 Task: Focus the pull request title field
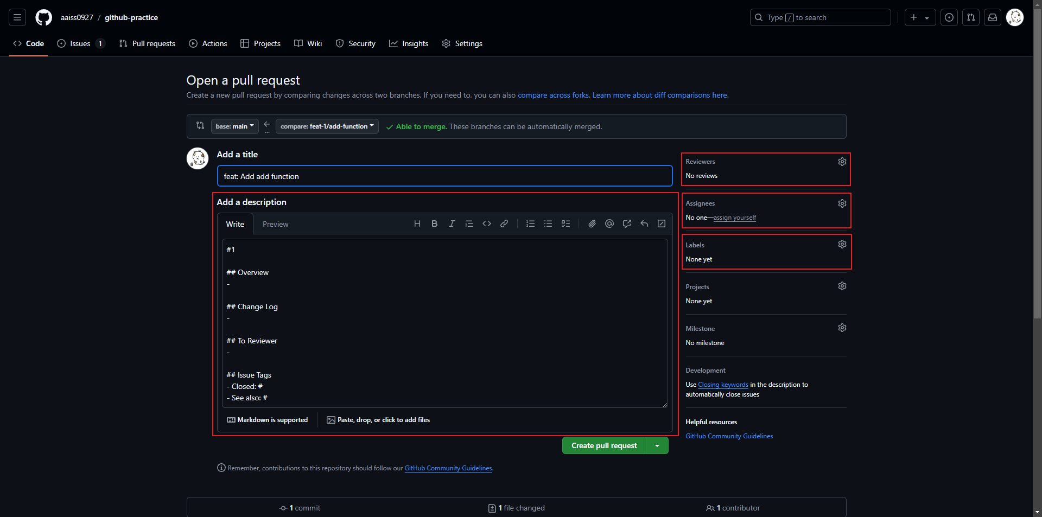(x=444, y=176)
